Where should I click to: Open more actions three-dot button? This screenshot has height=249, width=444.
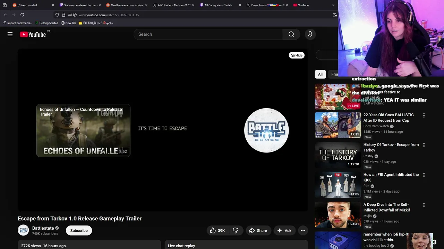(x=303, y=231)
